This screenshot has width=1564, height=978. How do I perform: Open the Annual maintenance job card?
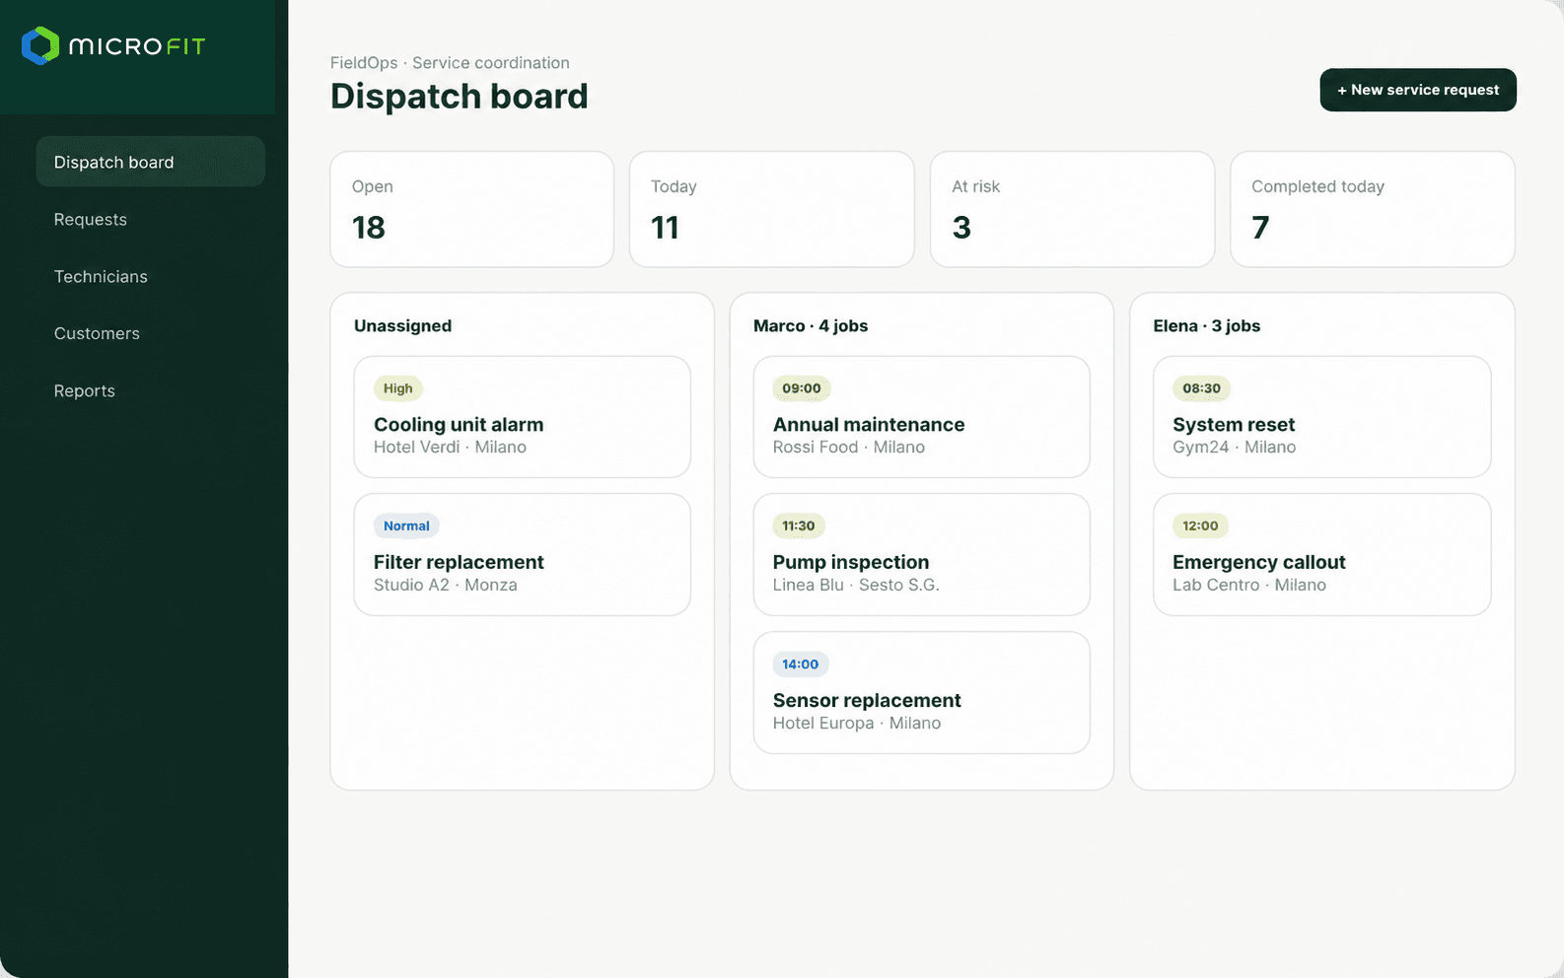921,417
